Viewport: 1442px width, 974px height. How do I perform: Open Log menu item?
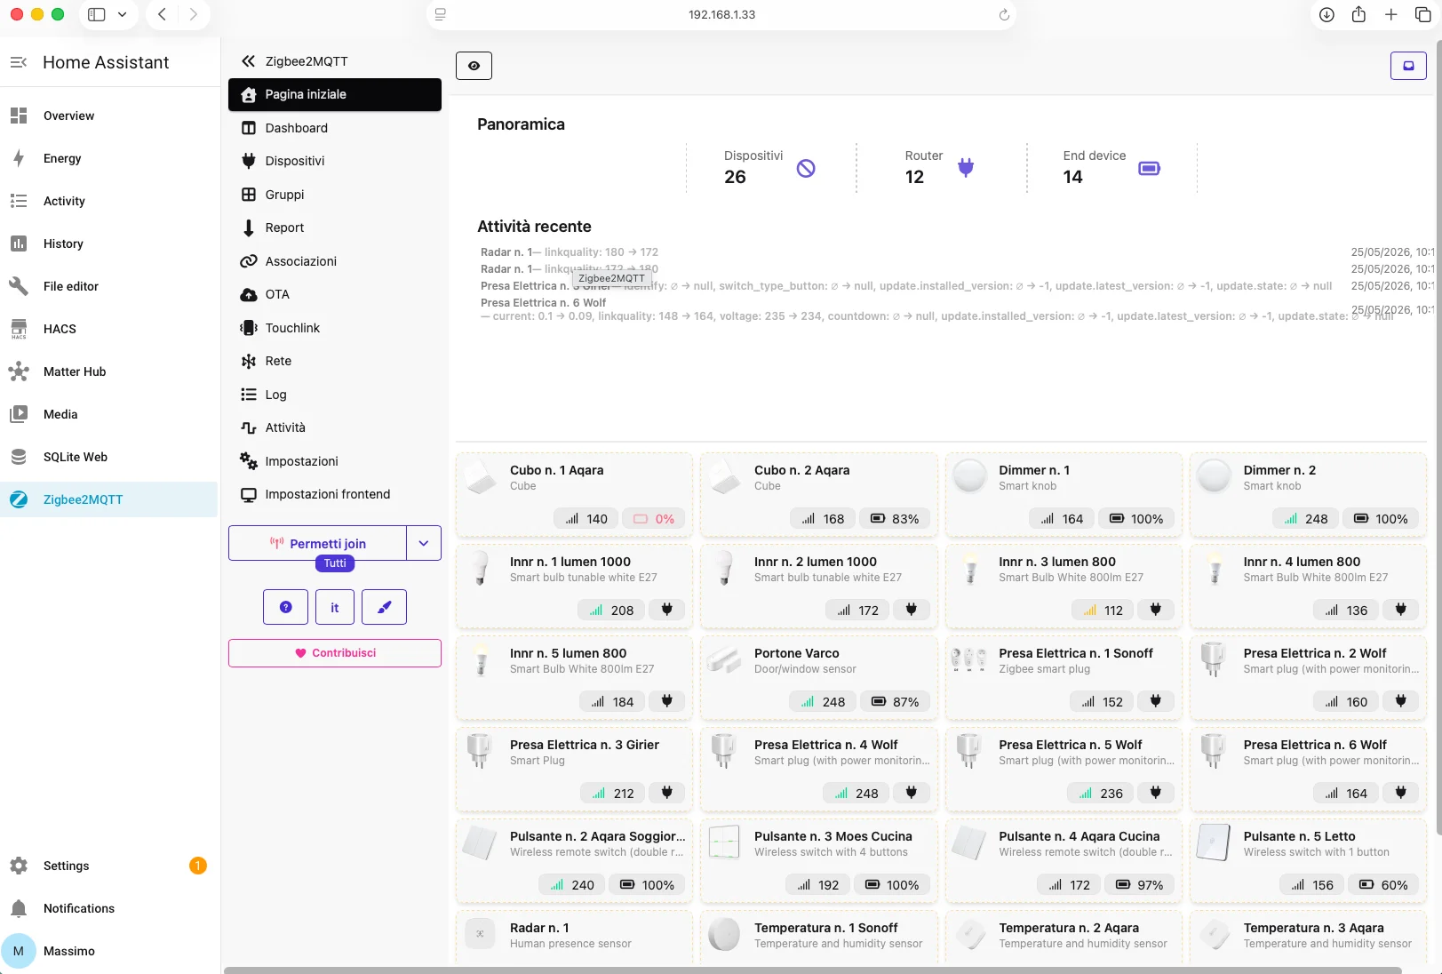(x=335, y=395)
